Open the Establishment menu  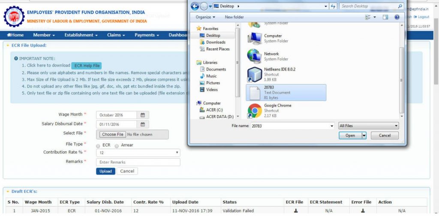(81, 35)
